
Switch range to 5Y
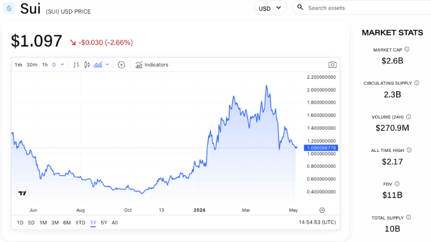(104, 222)
